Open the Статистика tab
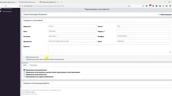The height and width of the screenshot is (96, 172). pos(33,65)
